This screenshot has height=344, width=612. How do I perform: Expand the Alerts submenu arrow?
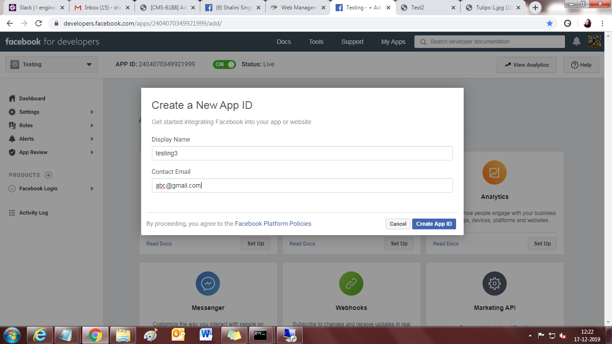click(x=92, y=139)
